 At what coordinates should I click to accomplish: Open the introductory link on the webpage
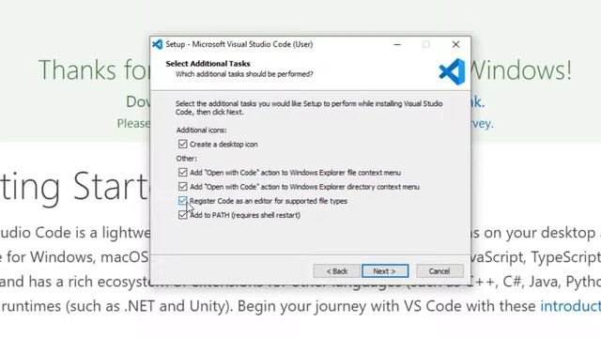coord(570,306)
